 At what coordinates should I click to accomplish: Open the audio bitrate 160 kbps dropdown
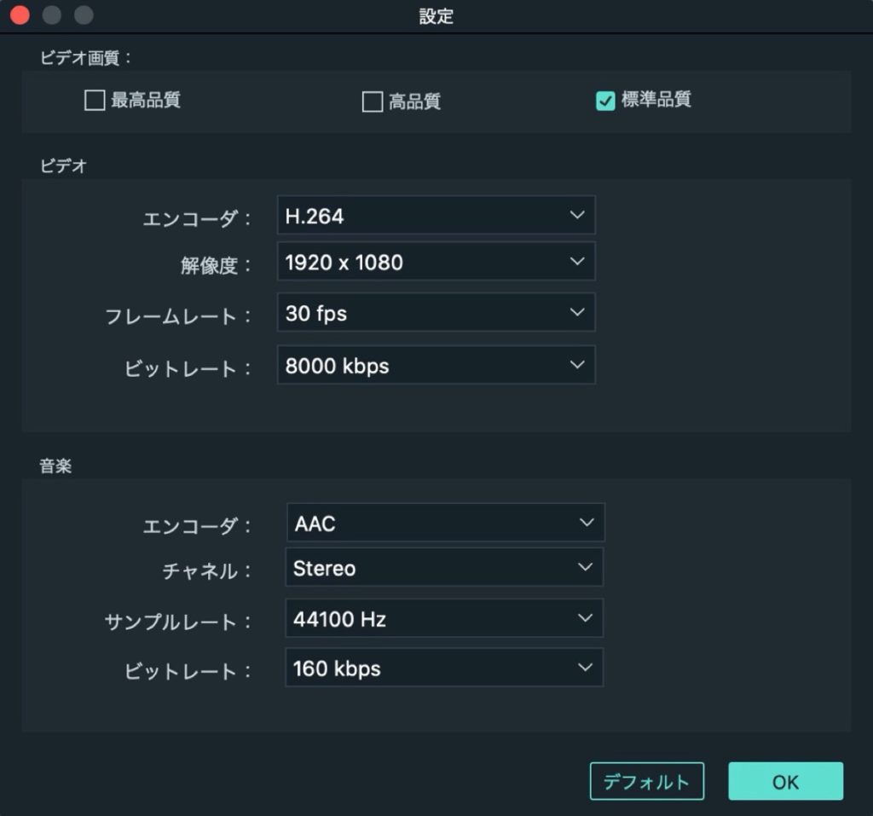[443, 668]
